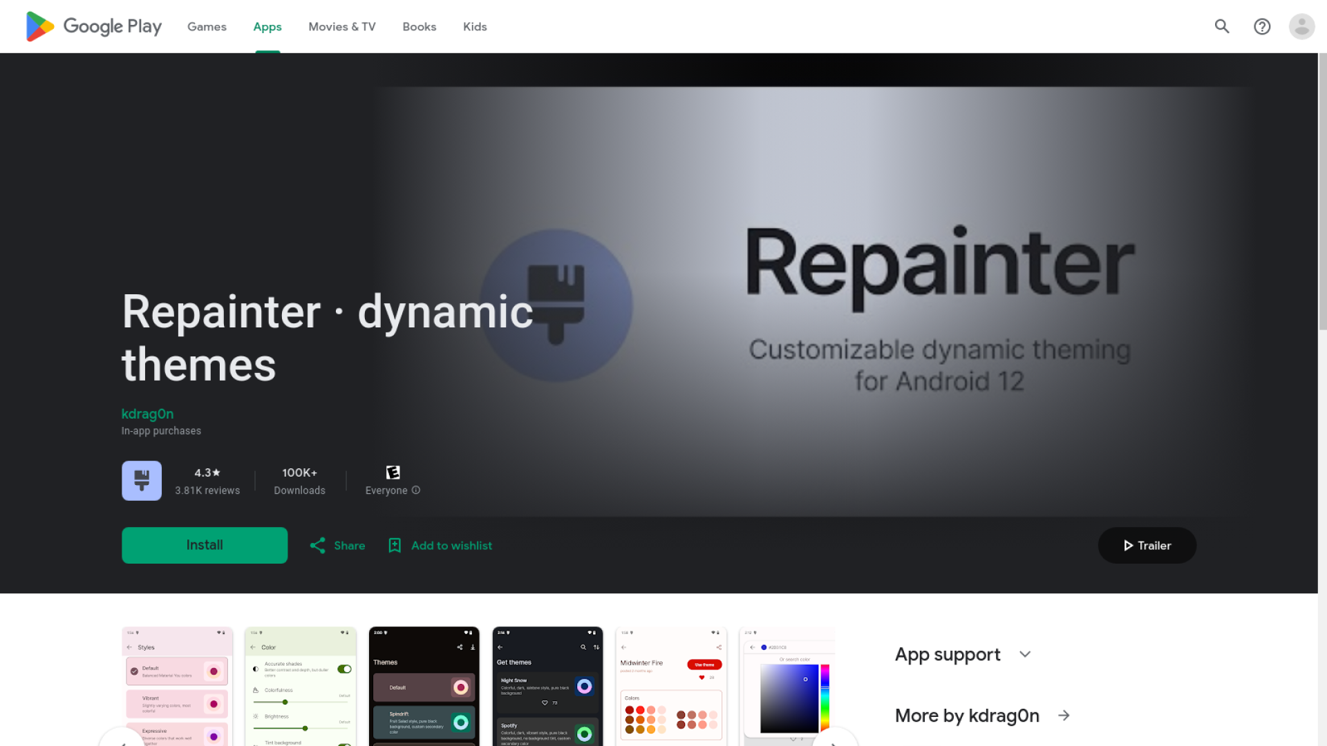Play the Trailer video
Viewport: 1327px width, 746px height.
click(x=1147, y=546)
